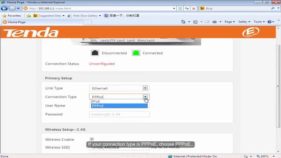The width and height of the screenshot is (281, 158).
Task: Click the 100% zoom level button
Action: click(x=263, y=156)
